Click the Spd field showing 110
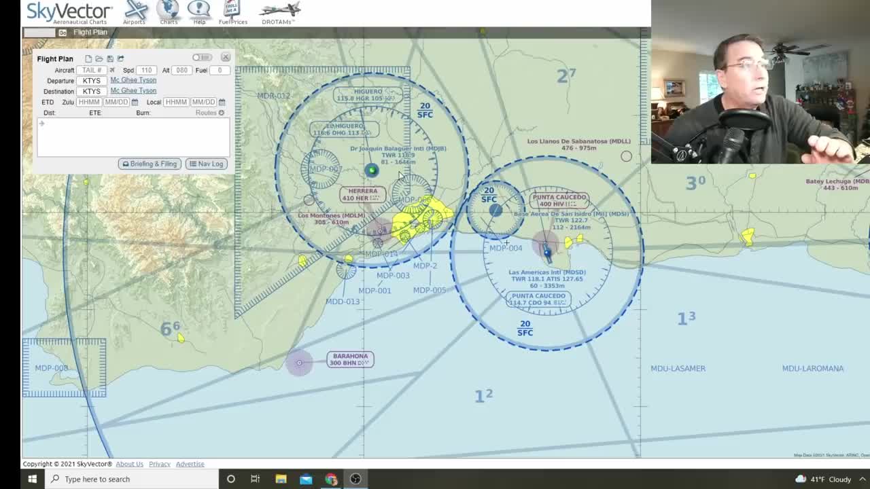This screenshot has height=489, width=870. (146, 70)
